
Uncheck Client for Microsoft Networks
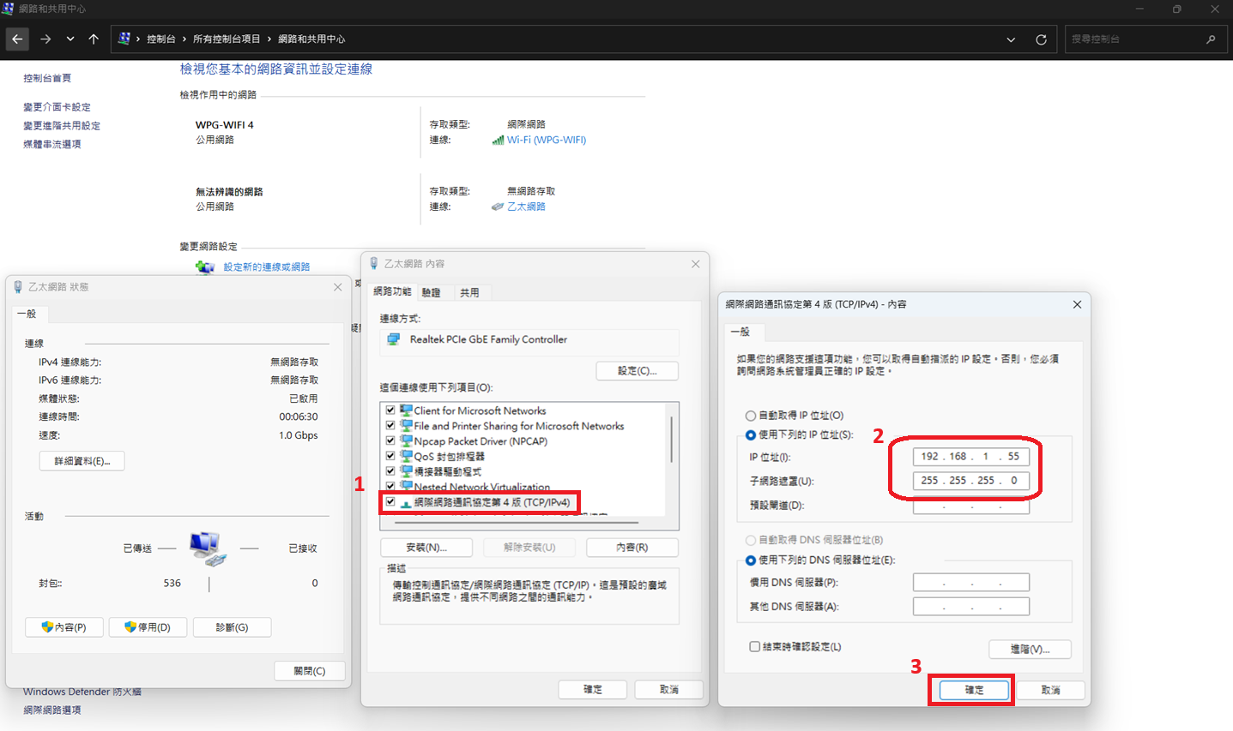point(390,410)
